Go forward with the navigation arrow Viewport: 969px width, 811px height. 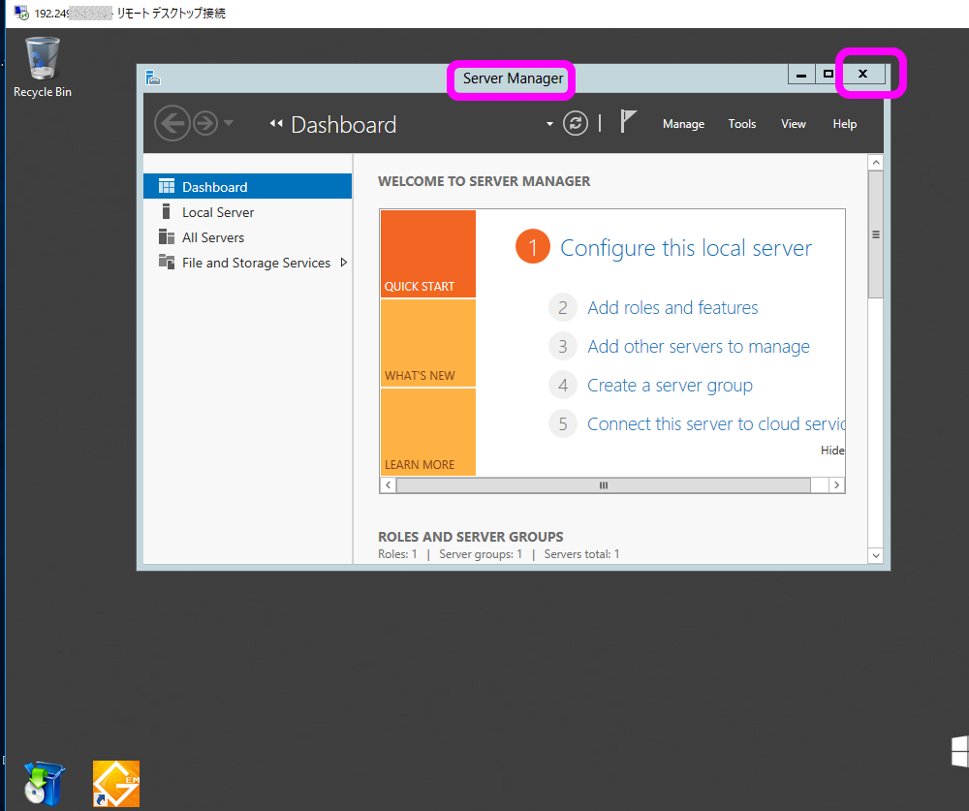point(205,124)
